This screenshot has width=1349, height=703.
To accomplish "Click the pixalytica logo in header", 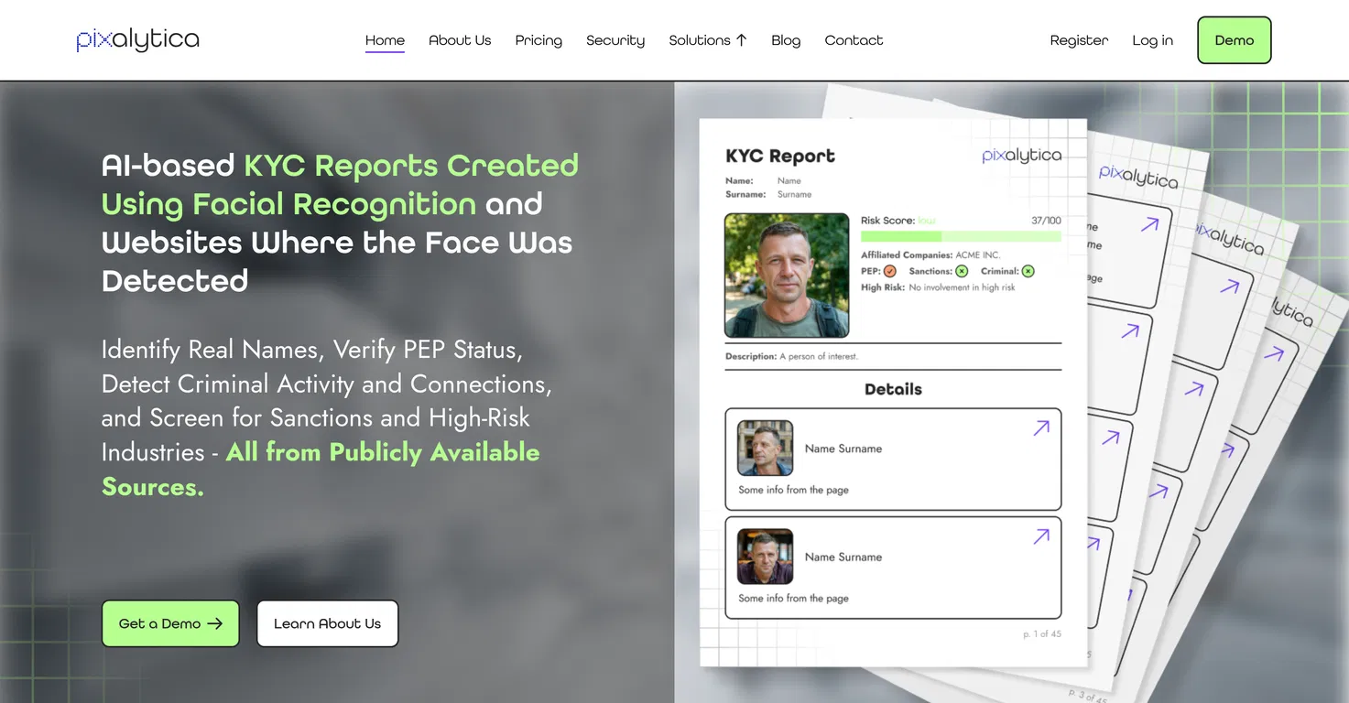I will click(x=137, y=40).
